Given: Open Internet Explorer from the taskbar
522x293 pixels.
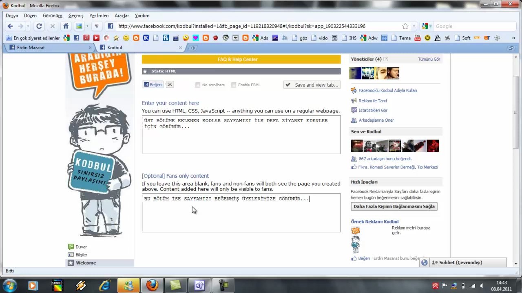Looking at the screenshot, I should click(x=105, y=285).
